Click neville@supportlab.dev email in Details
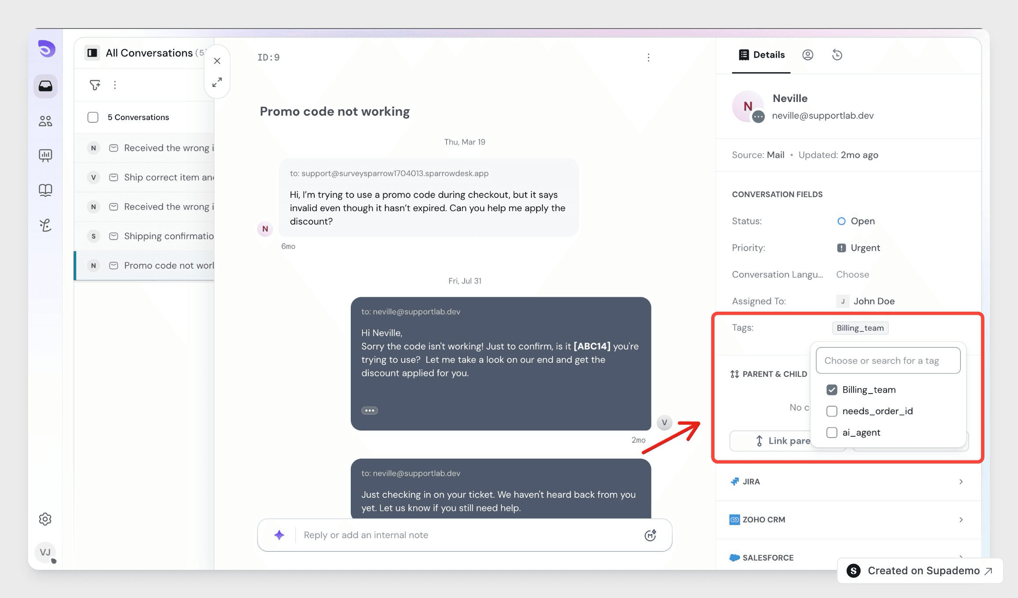 coord(823,116)
